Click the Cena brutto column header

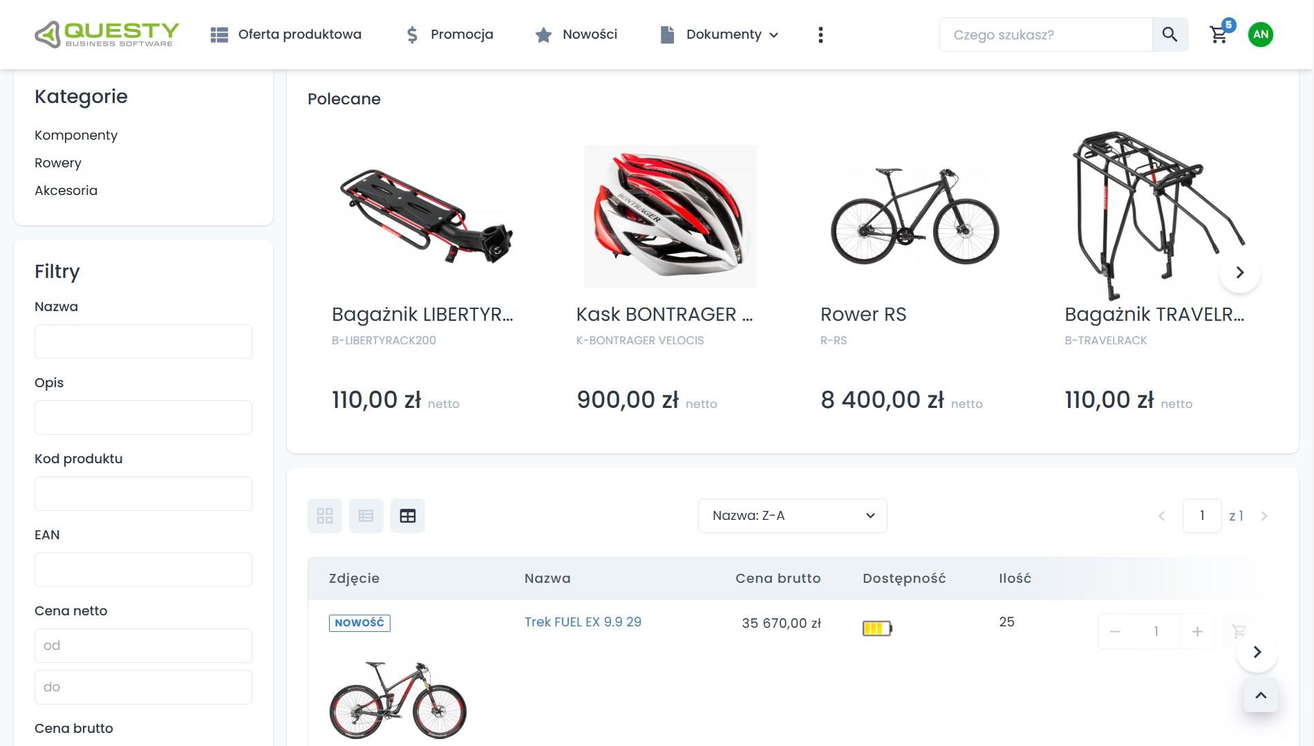pos(778,579)
